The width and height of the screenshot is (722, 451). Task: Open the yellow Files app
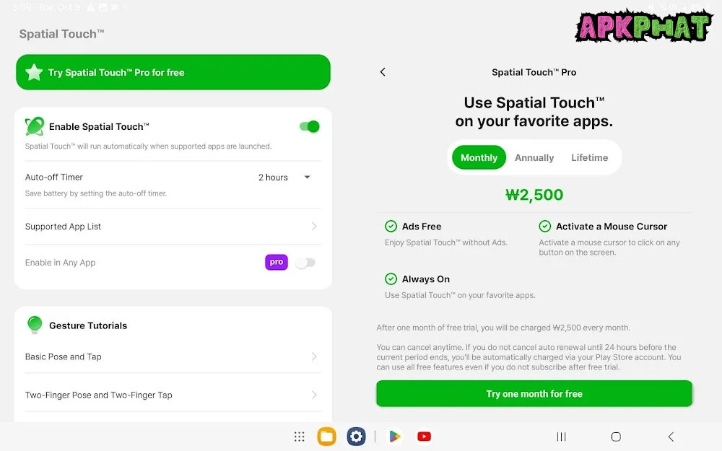pos(326,437)
